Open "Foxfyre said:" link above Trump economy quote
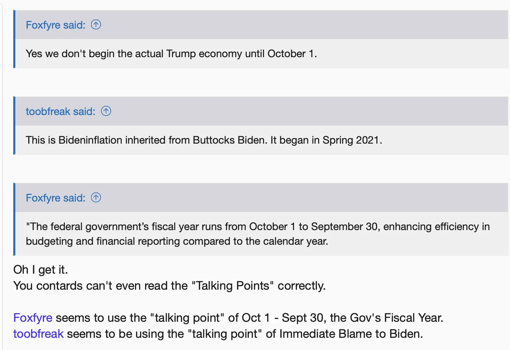The image size is (510, 350). (55, 25)
